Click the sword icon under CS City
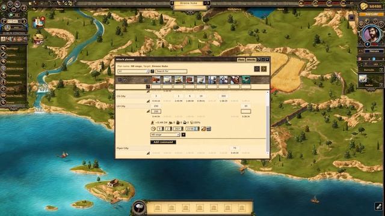The height and width of the screenshot is (216, 385). (148, 101)
